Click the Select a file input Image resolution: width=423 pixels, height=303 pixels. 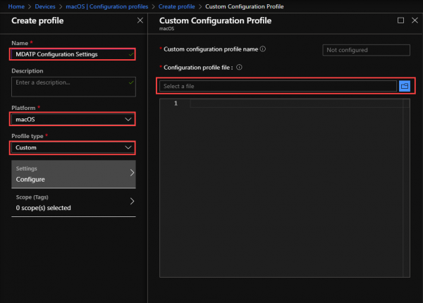point(278,86)
